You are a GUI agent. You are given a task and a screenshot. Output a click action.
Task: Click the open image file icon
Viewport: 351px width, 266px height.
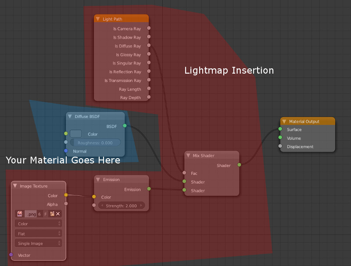(52, 214)
